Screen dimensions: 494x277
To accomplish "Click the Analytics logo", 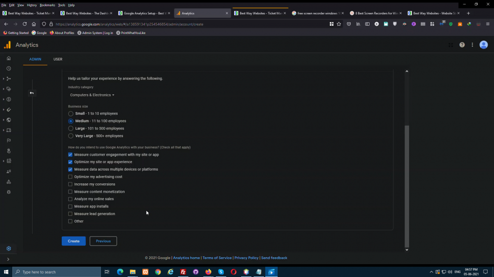I will [x=7, y=45].
